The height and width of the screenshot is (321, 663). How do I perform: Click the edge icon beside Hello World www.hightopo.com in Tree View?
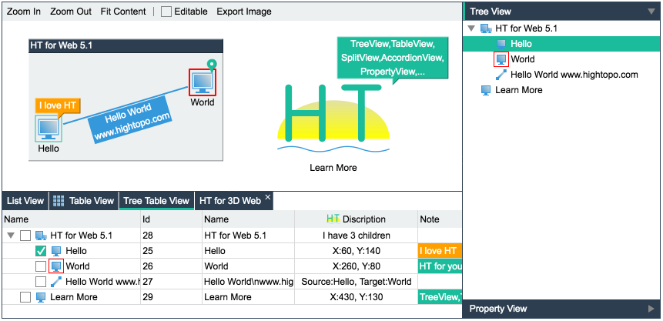pyautogui.click(x=501, y=75)
